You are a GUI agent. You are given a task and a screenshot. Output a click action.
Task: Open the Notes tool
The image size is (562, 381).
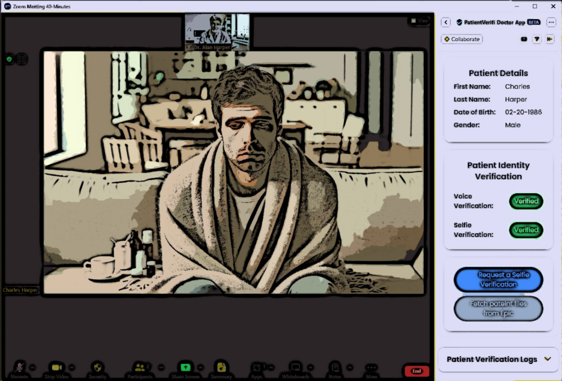click(335, 368)
